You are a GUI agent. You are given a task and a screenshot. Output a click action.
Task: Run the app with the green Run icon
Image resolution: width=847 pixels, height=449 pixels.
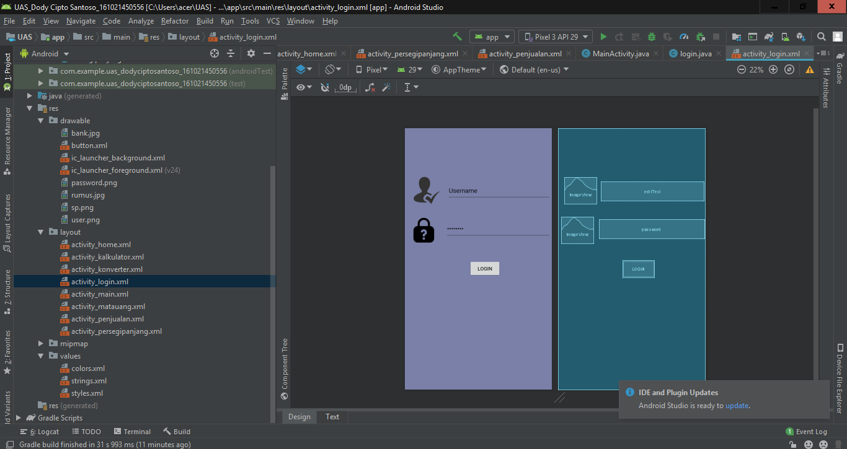604,37
